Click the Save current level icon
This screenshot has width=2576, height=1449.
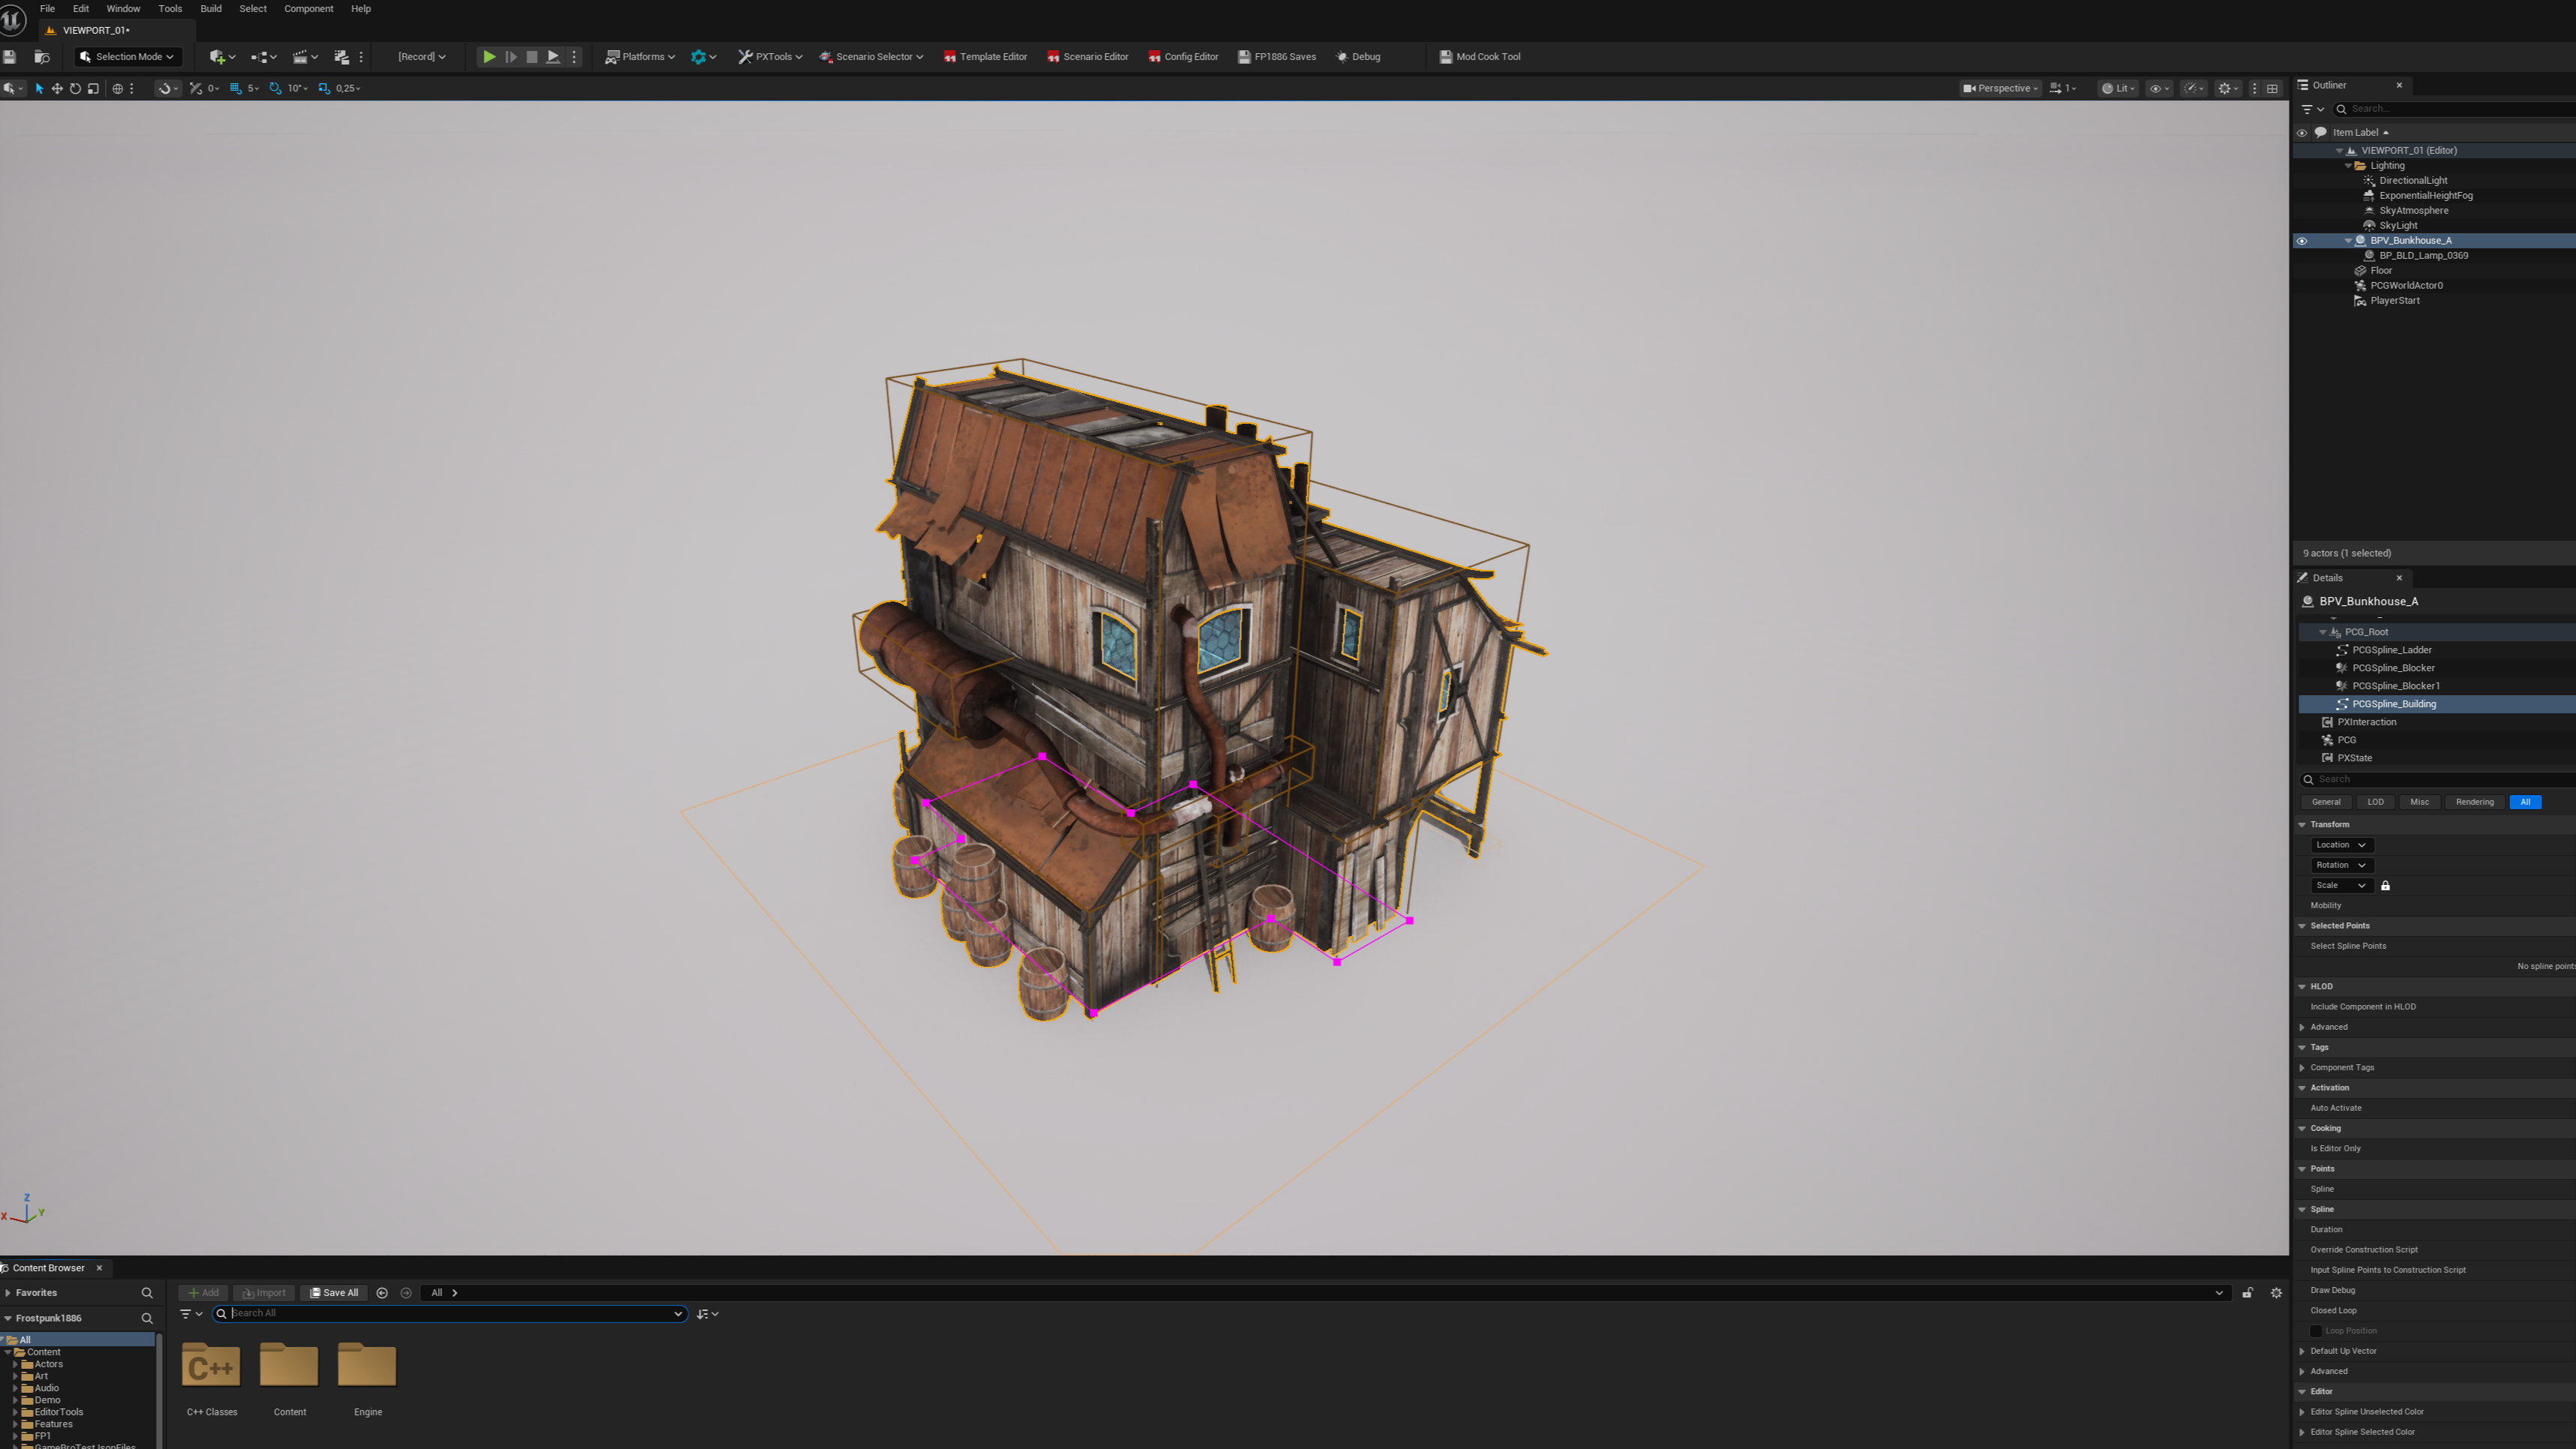(10, 57)
